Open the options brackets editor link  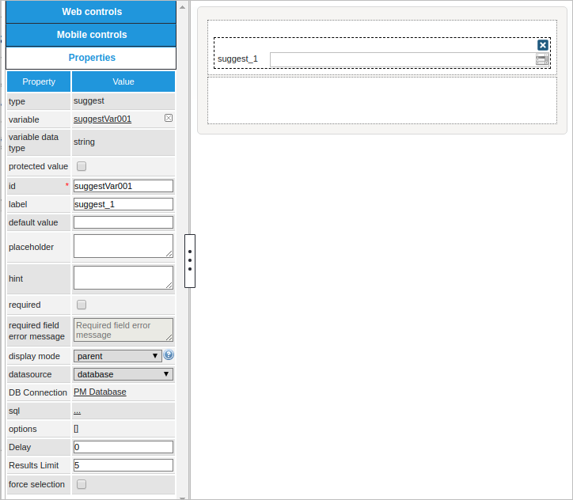pos(76,429)
